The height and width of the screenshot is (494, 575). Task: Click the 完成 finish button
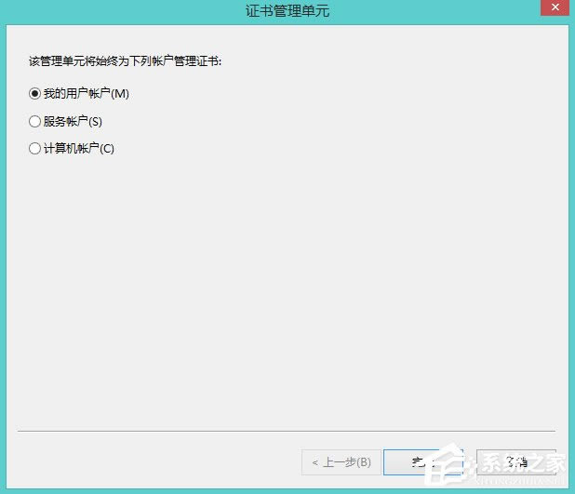tap(422, 462)
